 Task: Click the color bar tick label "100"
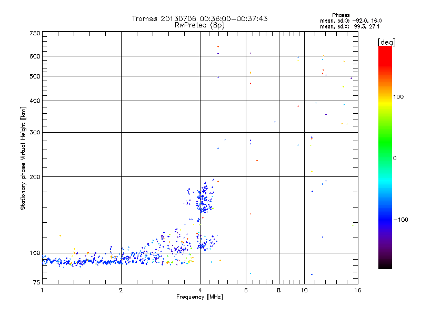tap(398, 97)
